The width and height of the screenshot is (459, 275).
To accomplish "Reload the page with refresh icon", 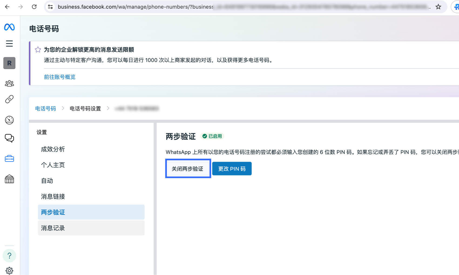I will [34, 7].
